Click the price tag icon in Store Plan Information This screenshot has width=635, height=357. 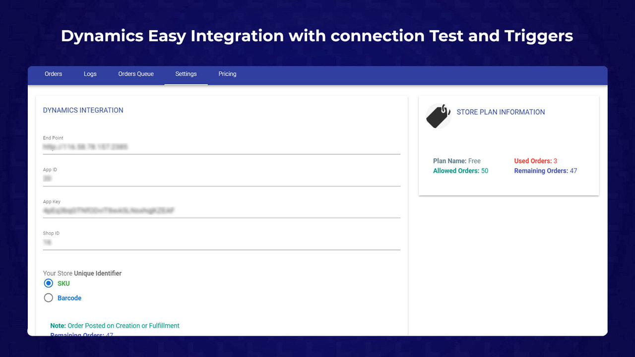click(438, 116)
